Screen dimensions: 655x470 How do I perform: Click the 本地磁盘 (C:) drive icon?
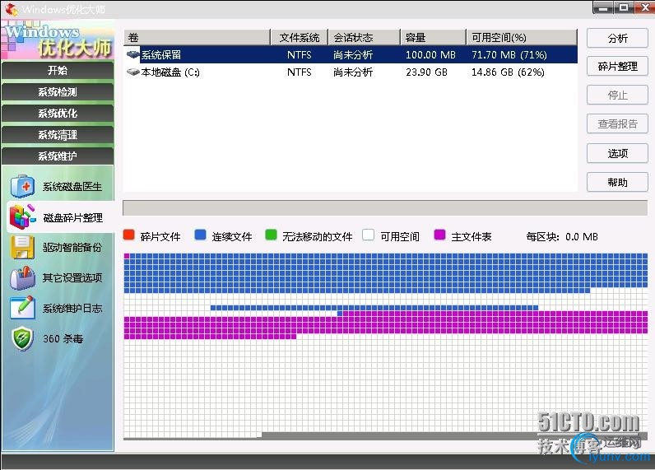point(132,72)
